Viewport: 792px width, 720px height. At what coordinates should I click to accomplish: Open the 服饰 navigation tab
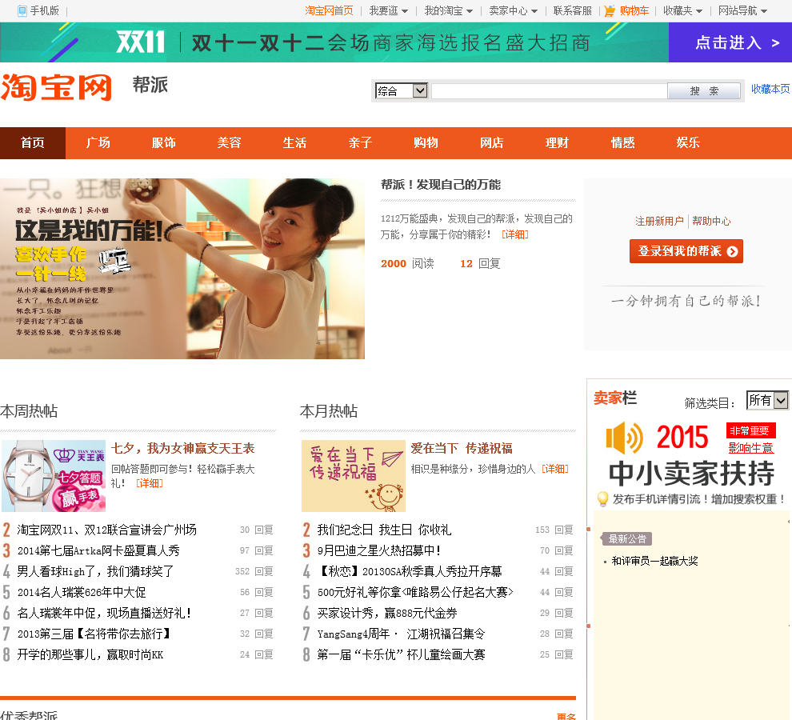tap(164, 143)
